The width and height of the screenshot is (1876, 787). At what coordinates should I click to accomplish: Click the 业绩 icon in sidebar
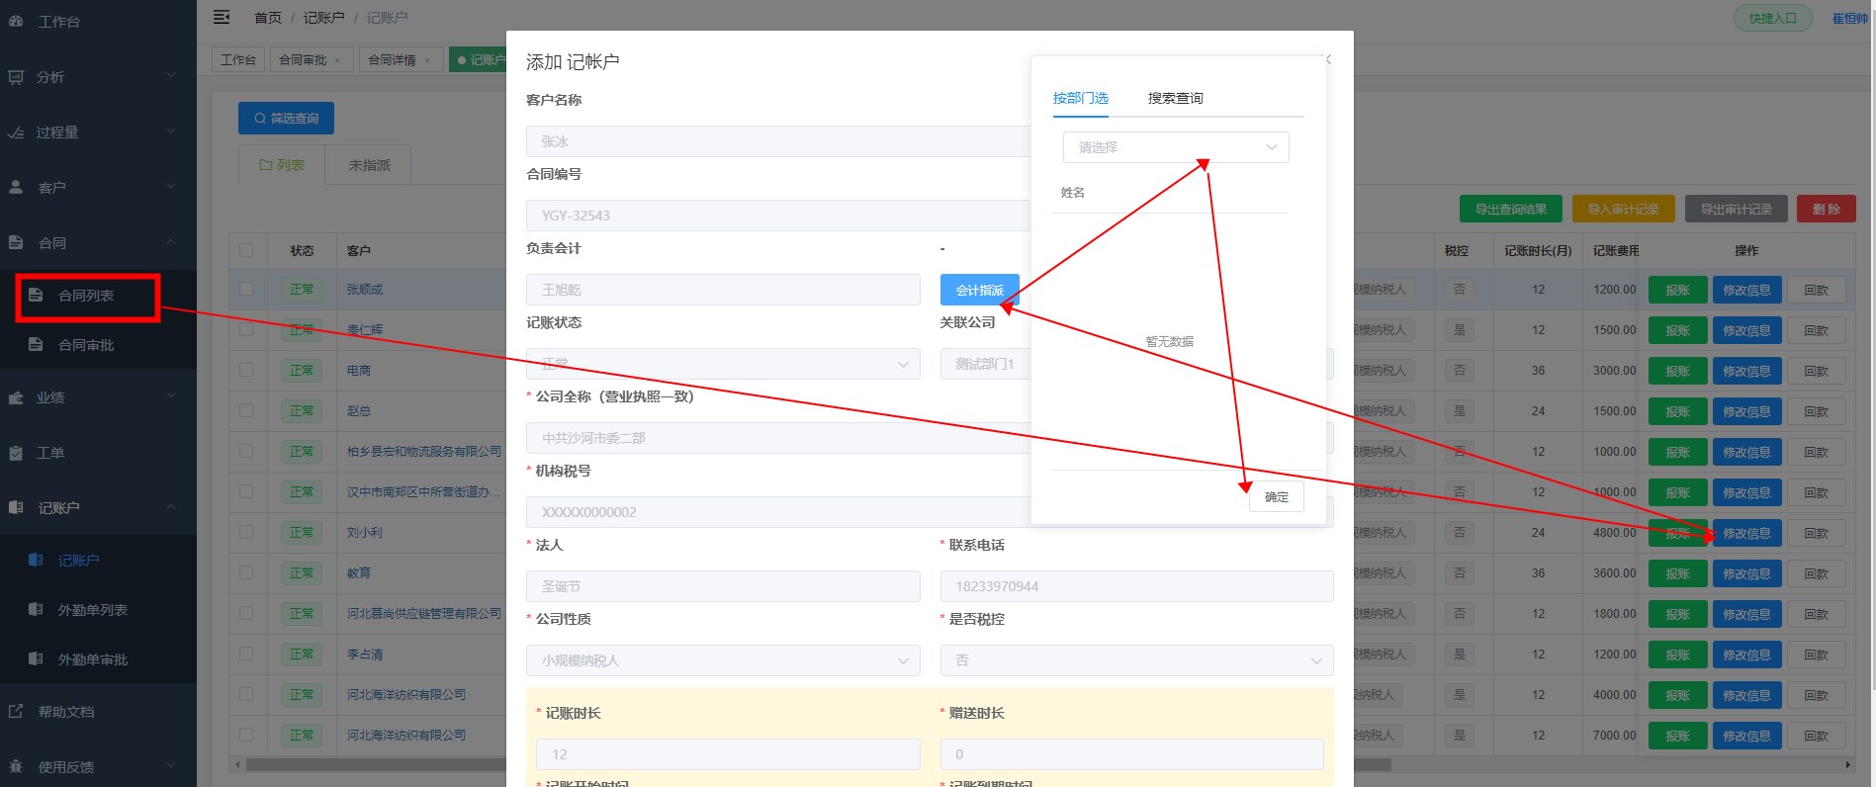click(x=16, y=397)
